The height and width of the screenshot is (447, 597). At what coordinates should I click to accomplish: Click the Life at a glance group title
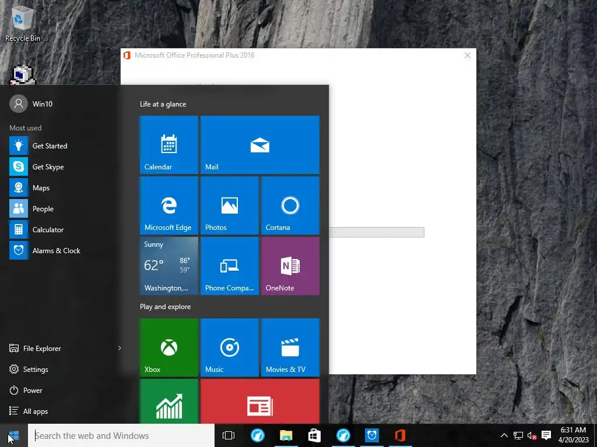tap(163, 104)
